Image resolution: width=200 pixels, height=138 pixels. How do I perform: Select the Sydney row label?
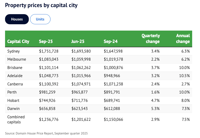[x=13, y=51]
